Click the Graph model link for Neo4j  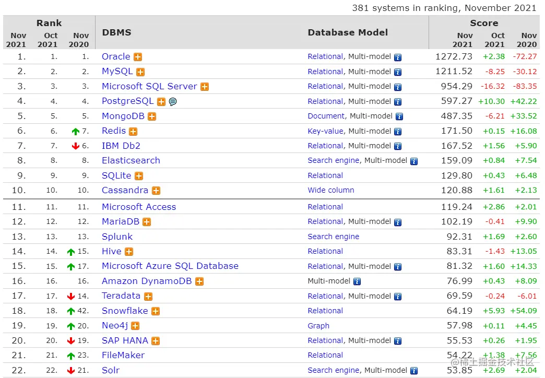click(318, 326)
